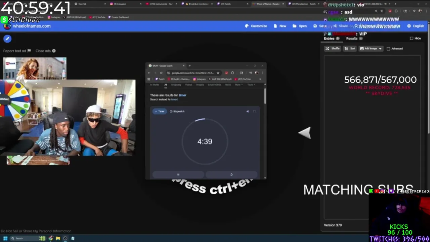Expand the Tools dropdown
The height and width of the screenshot is (242, 430).
click(x=251, y=85)
